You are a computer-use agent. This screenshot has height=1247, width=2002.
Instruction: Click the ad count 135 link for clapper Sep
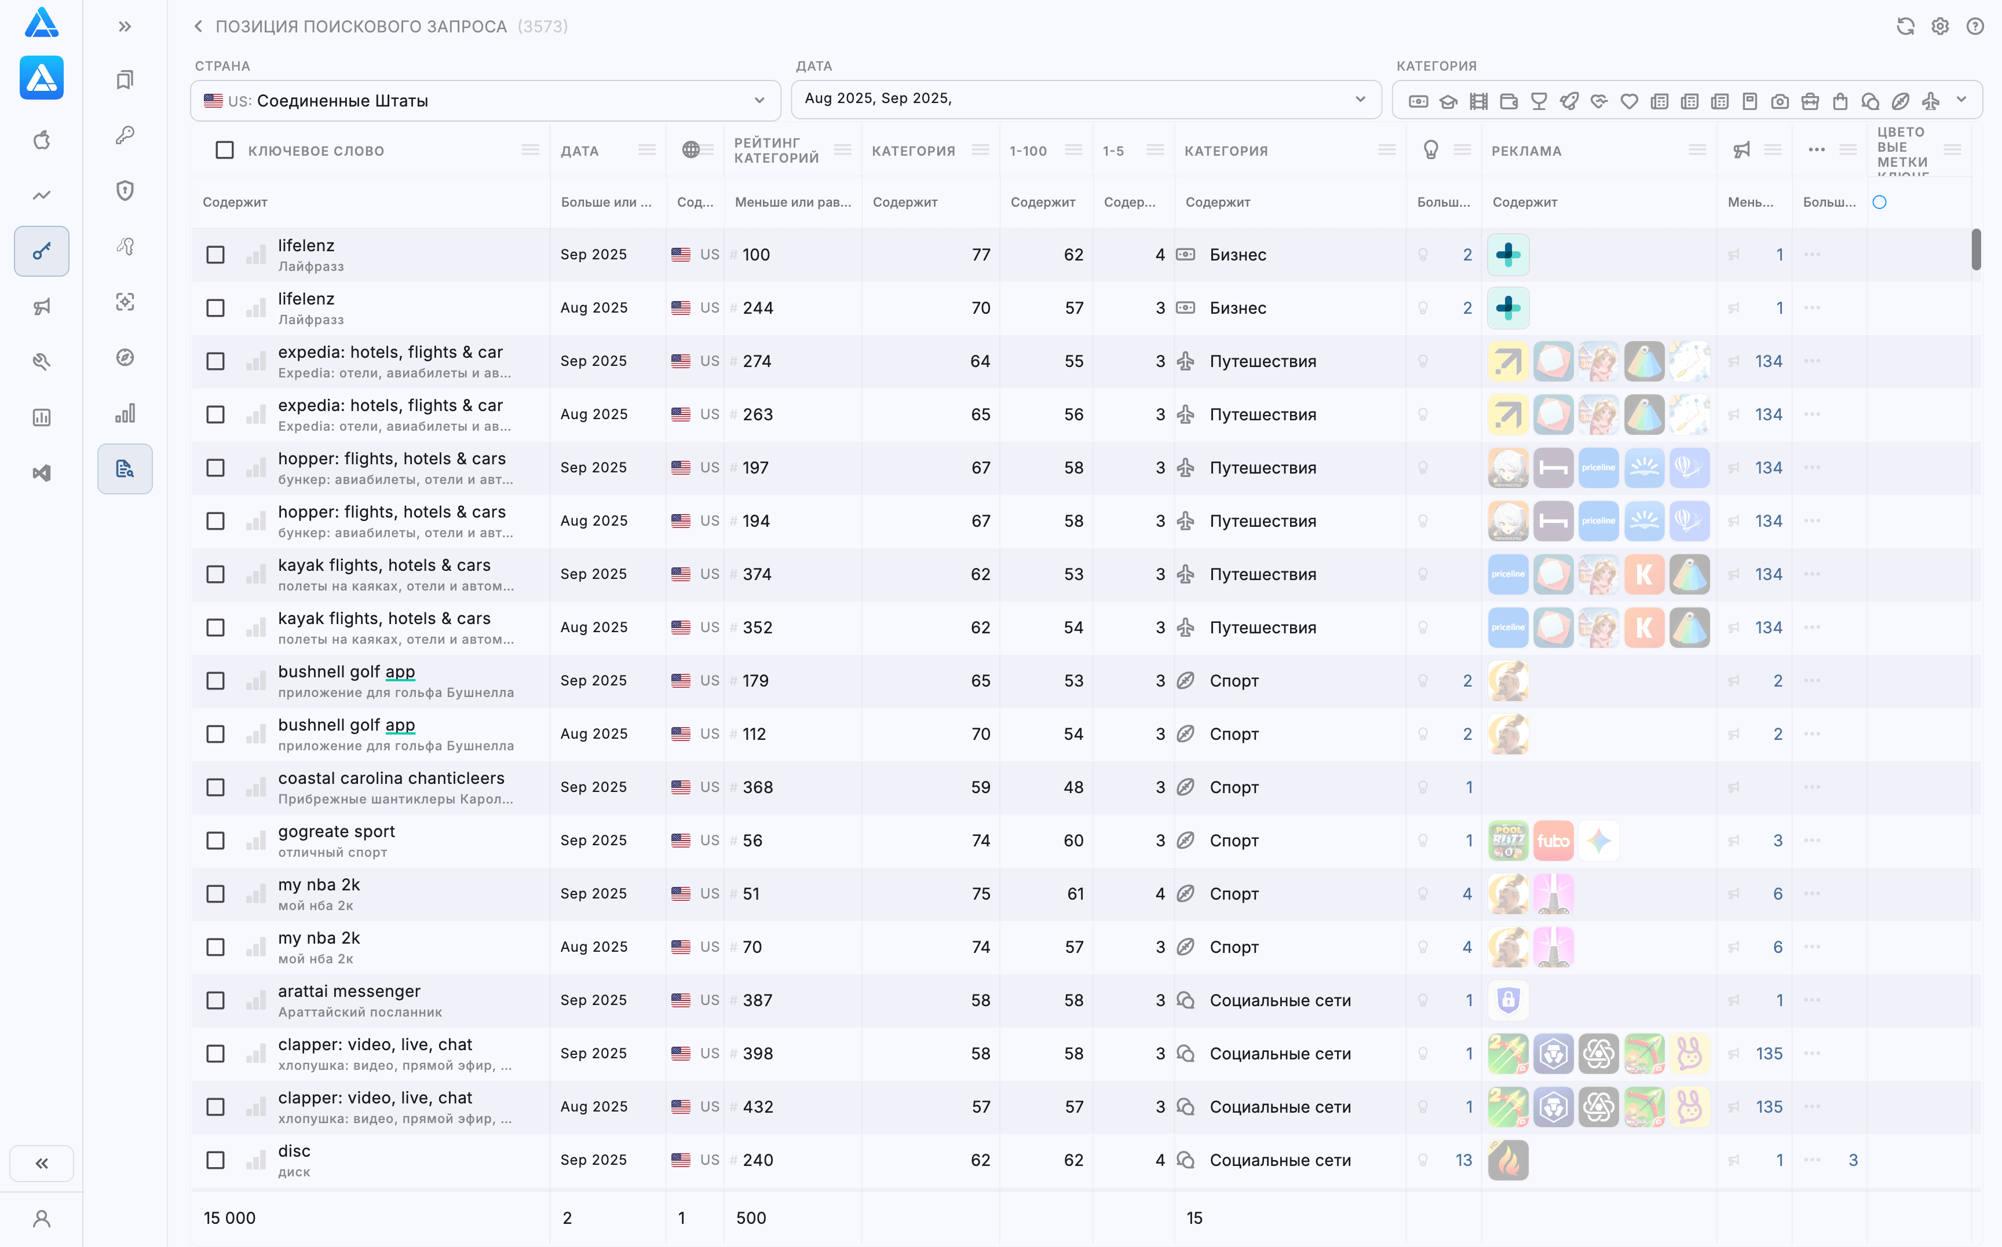coord(1769,1053)
